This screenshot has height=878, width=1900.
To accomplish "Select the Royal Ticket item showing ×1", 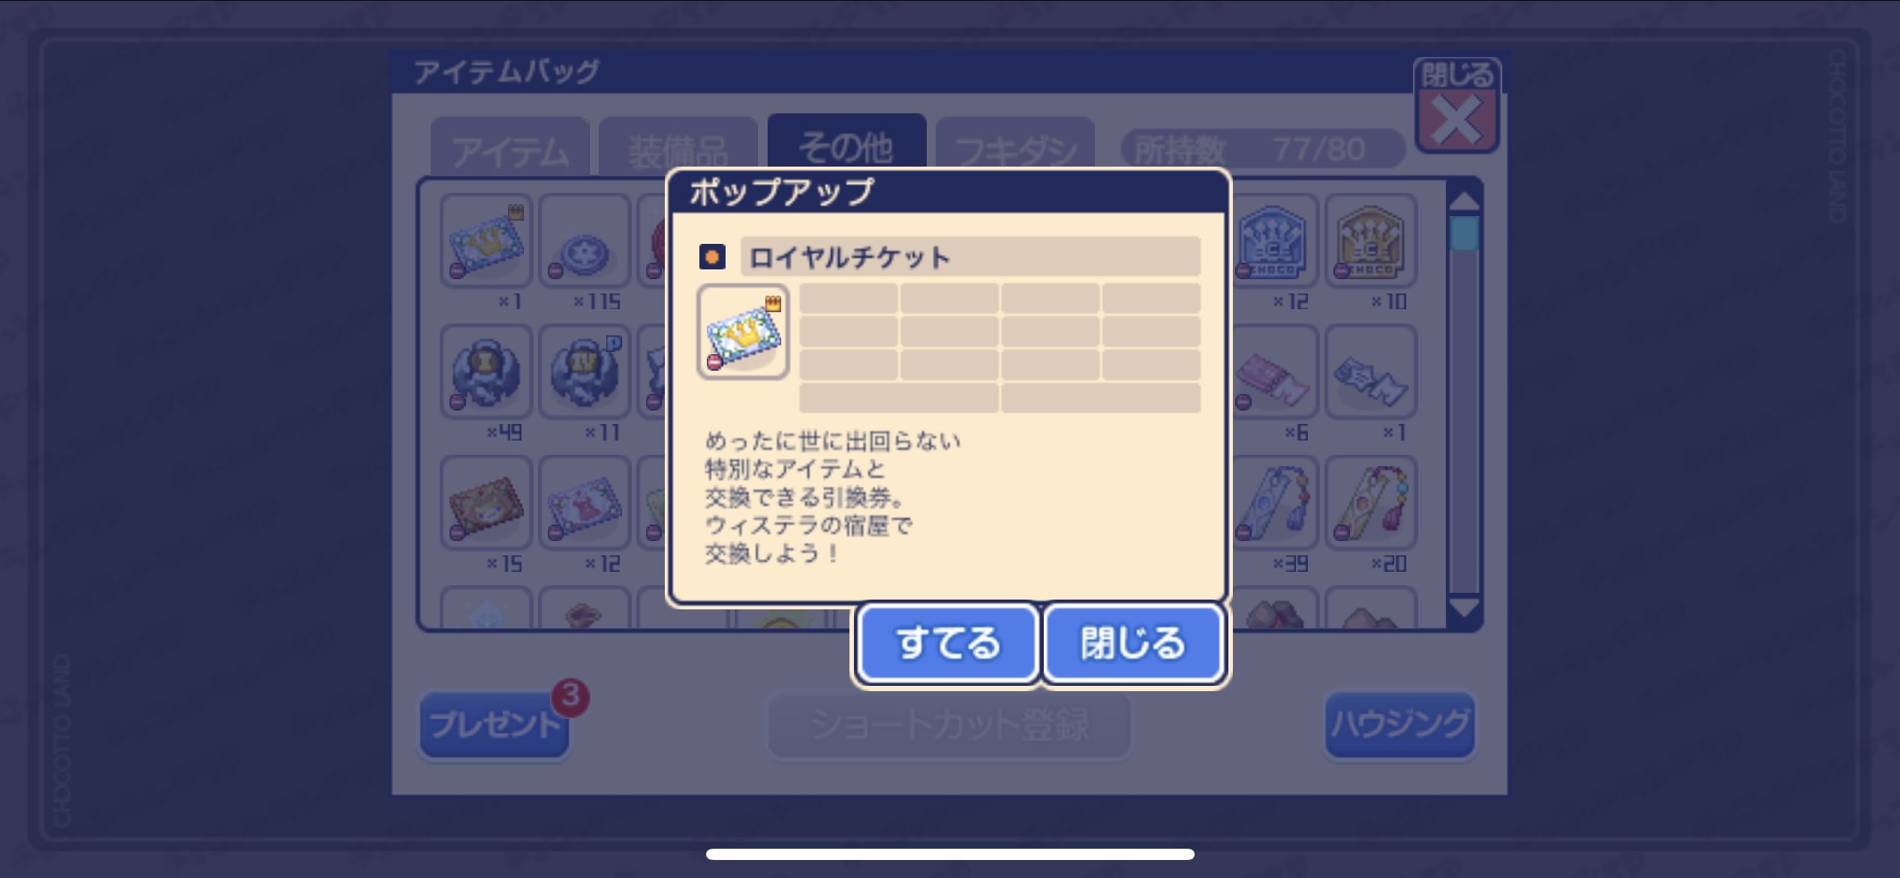I will coord(486,240).
